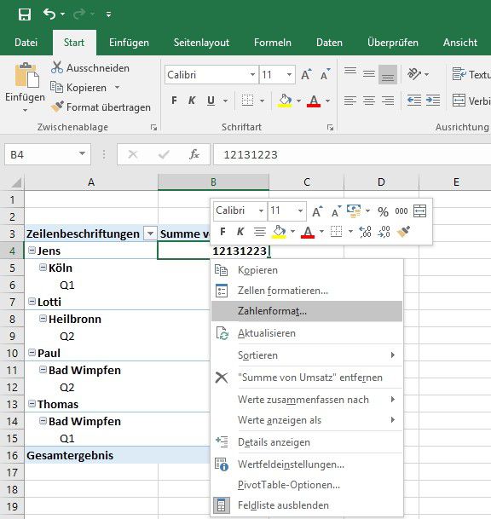Click Details anzeigen in context menu
Image resolution: width=491 pixels, height=519 pixels.
point(307,442)
